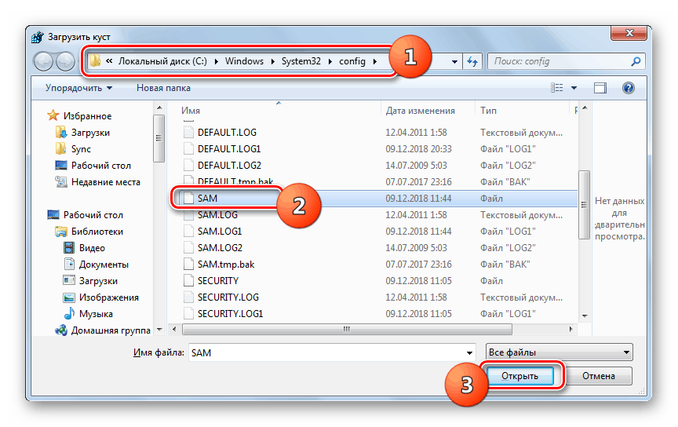The width and height of the screenshot is (678, 427).
Task: Click the Избранное star icon
Action: pyautogui.click(x=53, y=115)
